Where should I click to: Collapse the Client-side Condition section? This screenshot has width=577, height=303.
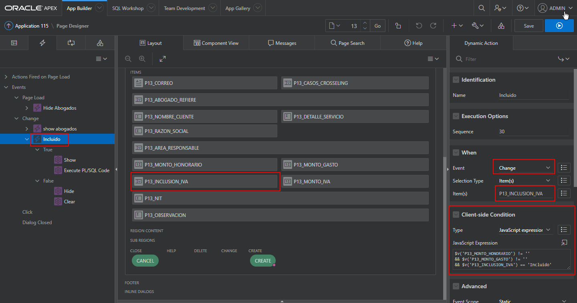[x=456, y=215]
